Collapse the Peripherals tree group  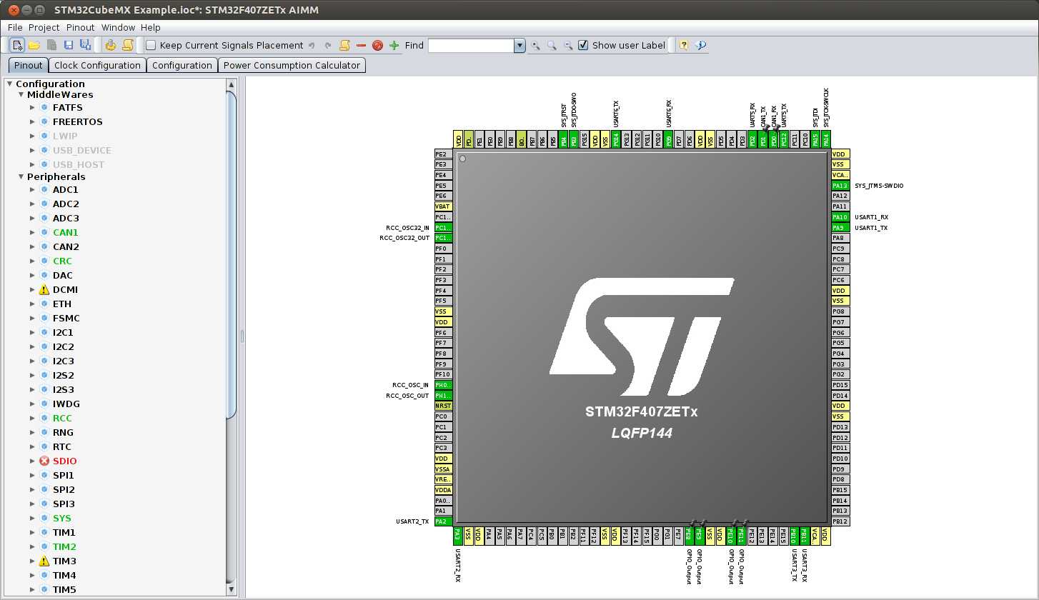click(21, 176)
